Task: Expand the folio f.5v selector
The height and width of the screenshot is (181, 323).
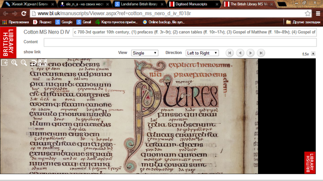Action: [313, 54]
